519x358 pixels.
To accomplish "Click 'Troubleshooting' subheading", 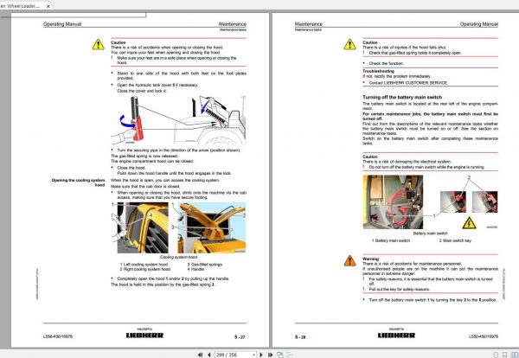I will click(378, 71).
